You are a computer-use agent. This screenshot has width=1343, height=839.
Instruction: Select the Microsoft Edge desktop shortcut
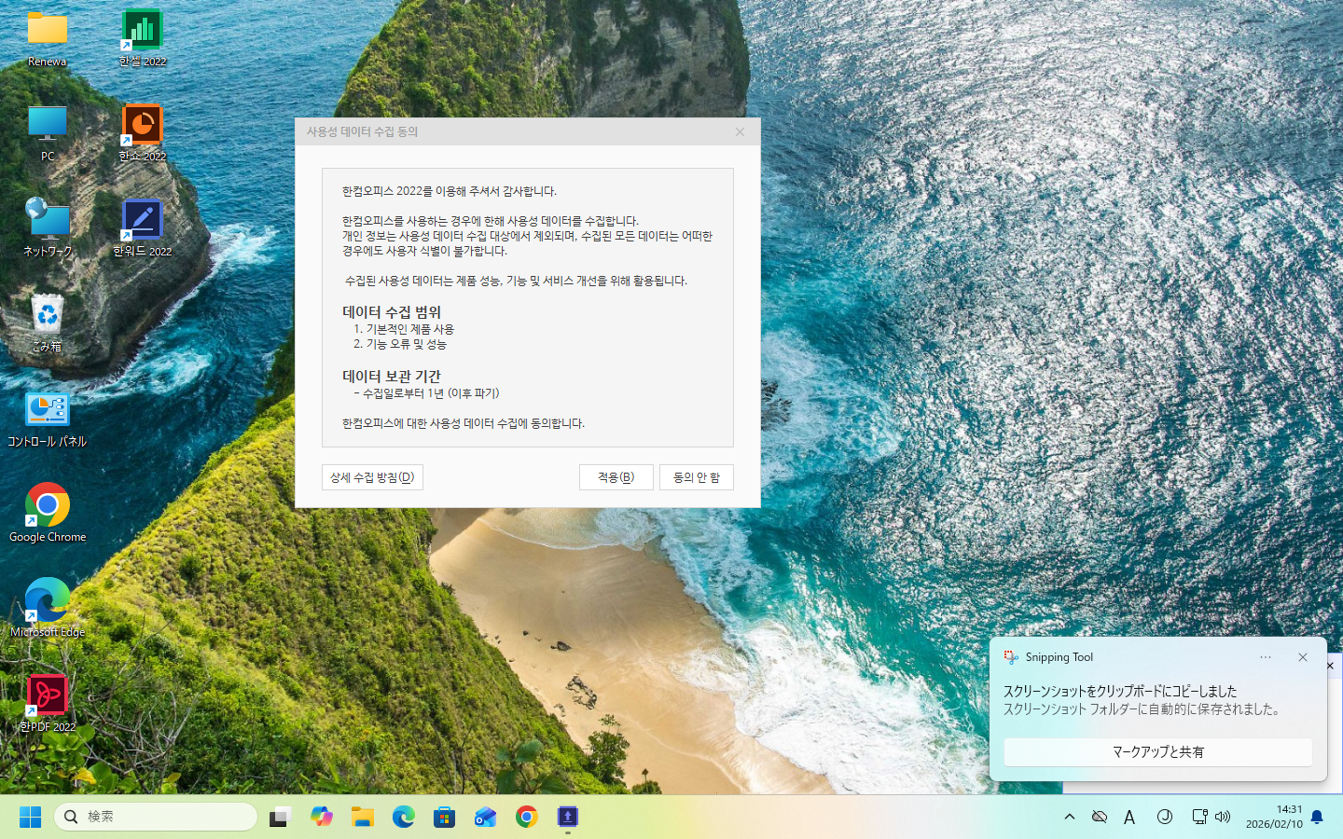click(48, 603)
